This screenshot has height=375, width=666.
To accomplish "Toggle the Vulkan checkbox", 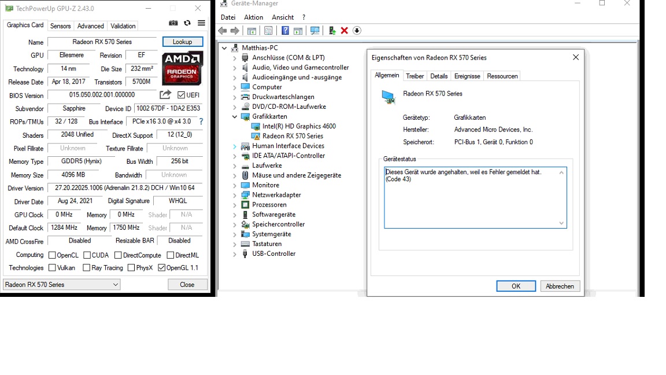I will point(52,267).
